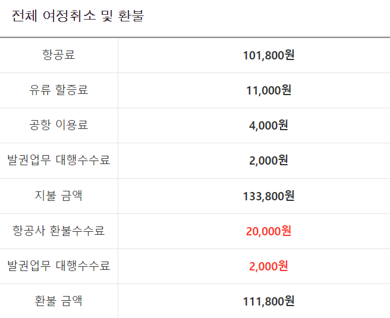Select the 지불 금액 label
This screenshot has height=318, width=390.
tap(59, 196)
